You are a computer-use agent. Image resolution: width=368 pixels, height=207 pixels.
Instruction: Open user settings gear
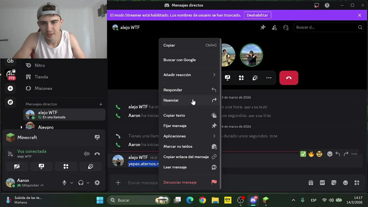(x=97, y=183)
